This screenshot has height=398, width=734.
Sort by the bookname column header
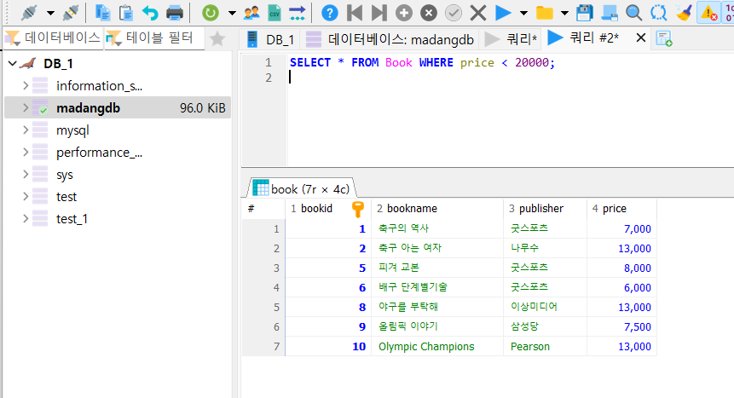[437, 208]
